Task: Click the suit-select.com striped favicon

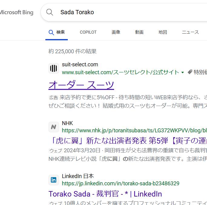Action: [54, 68]
